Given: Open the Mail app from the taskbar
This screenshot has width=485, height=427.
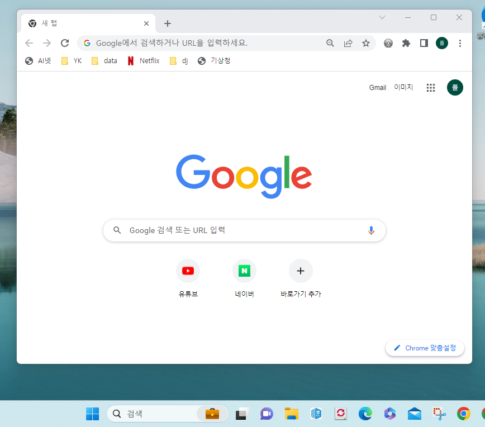Looking at the screenshot, I should tap(415, 414).
